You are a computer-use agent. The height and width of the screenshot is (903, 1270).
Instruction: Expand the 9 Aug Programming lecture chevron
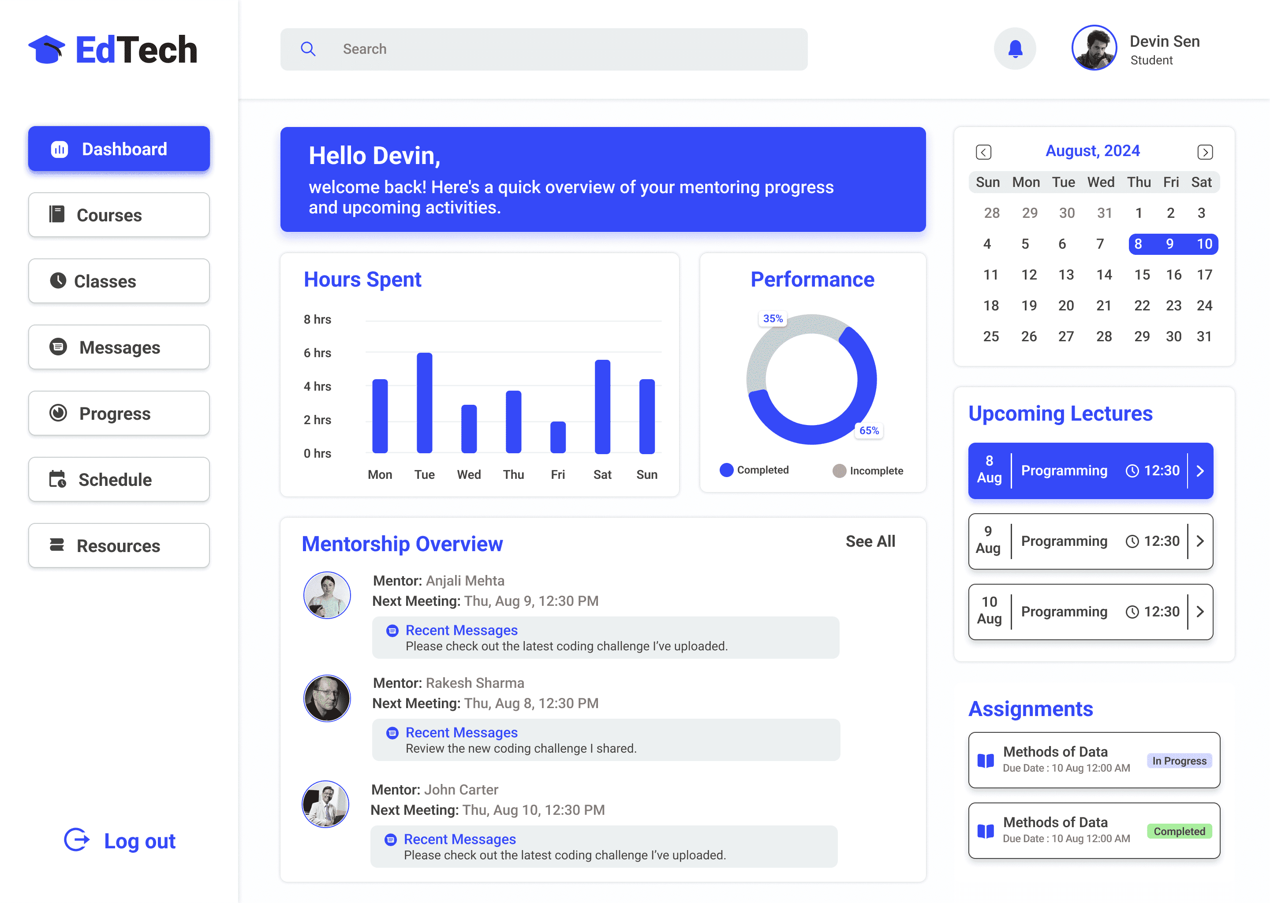click(1200, 541)
